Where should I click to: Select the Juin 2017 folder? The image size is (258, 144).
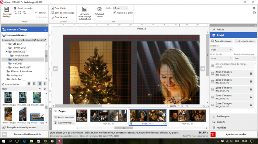tap(18, 59)
